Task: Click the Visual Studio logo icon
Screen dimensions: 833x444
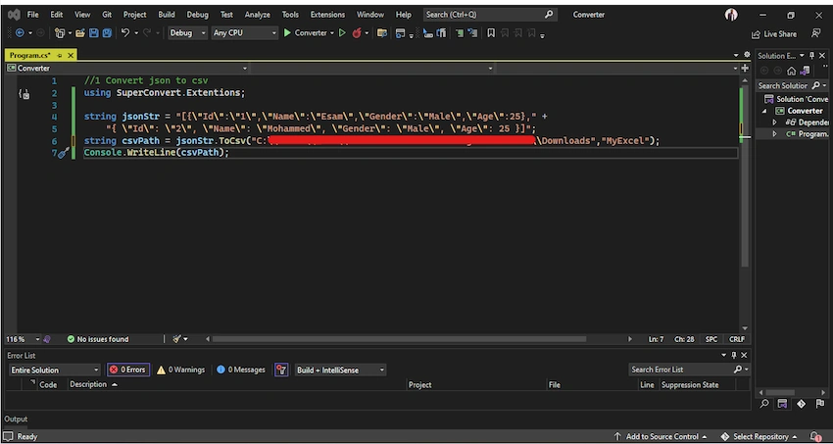Action: coord(15,15)
